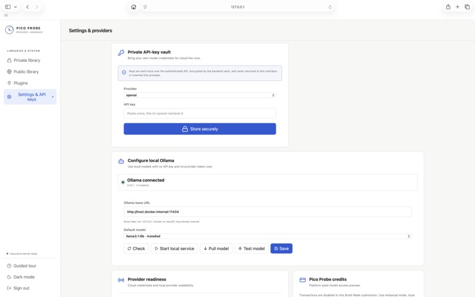Click the key icon on API-key vault

click(x=121, y=52)
